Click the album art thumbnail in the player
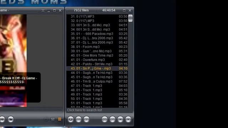This screenshot has width=228, height=128. coord(13,60)
